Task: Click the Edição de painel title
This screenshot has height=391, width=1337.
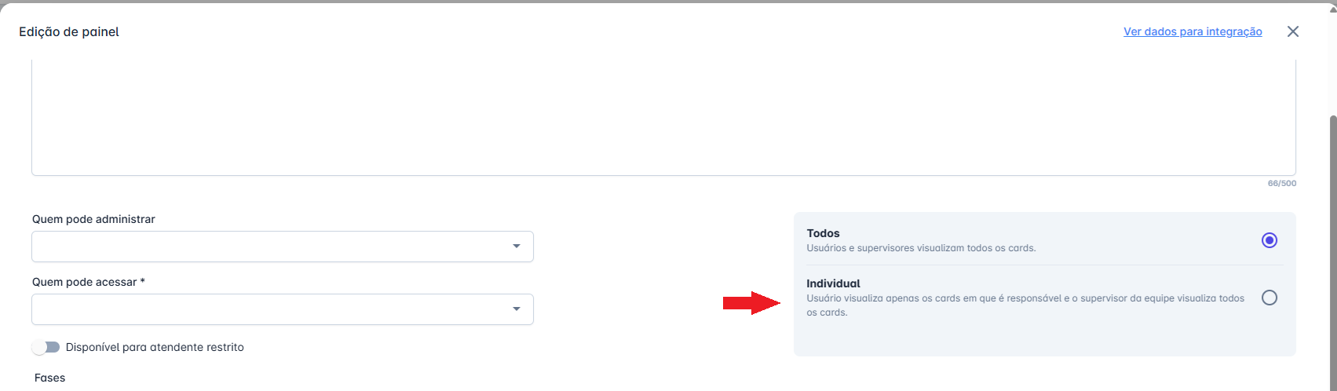Action: point(69,32)
